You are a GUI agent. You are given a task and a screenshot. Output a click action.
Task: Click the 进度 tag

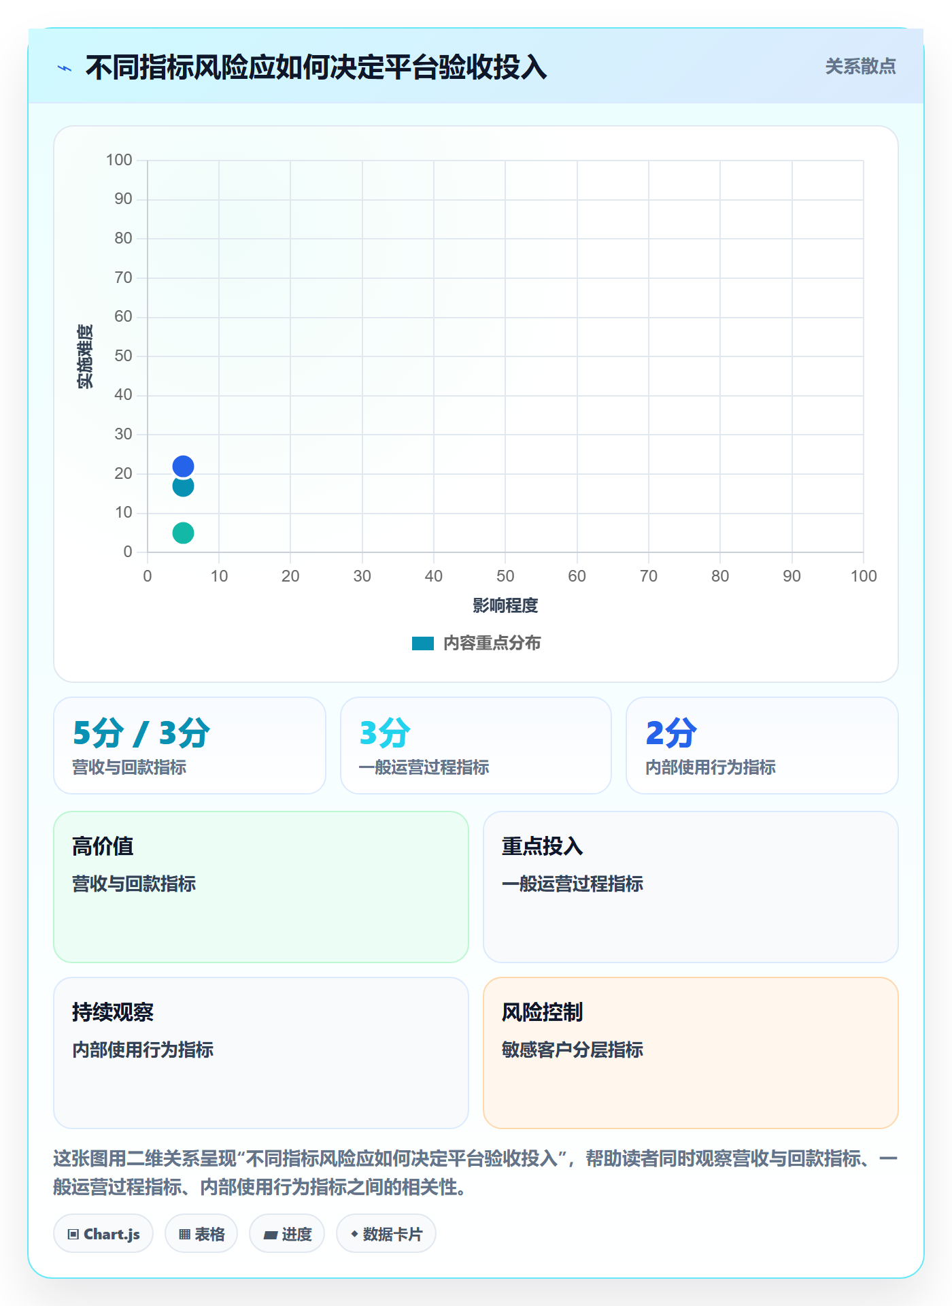click(x=287, y=1234)
